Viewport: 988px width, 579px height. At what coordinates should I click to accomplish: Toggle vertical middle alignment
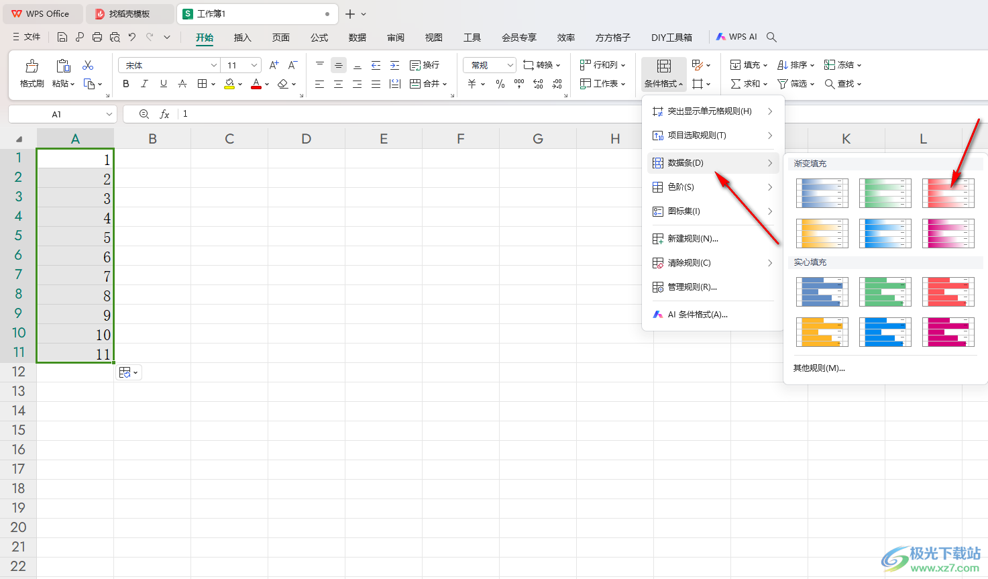[339, 65]
